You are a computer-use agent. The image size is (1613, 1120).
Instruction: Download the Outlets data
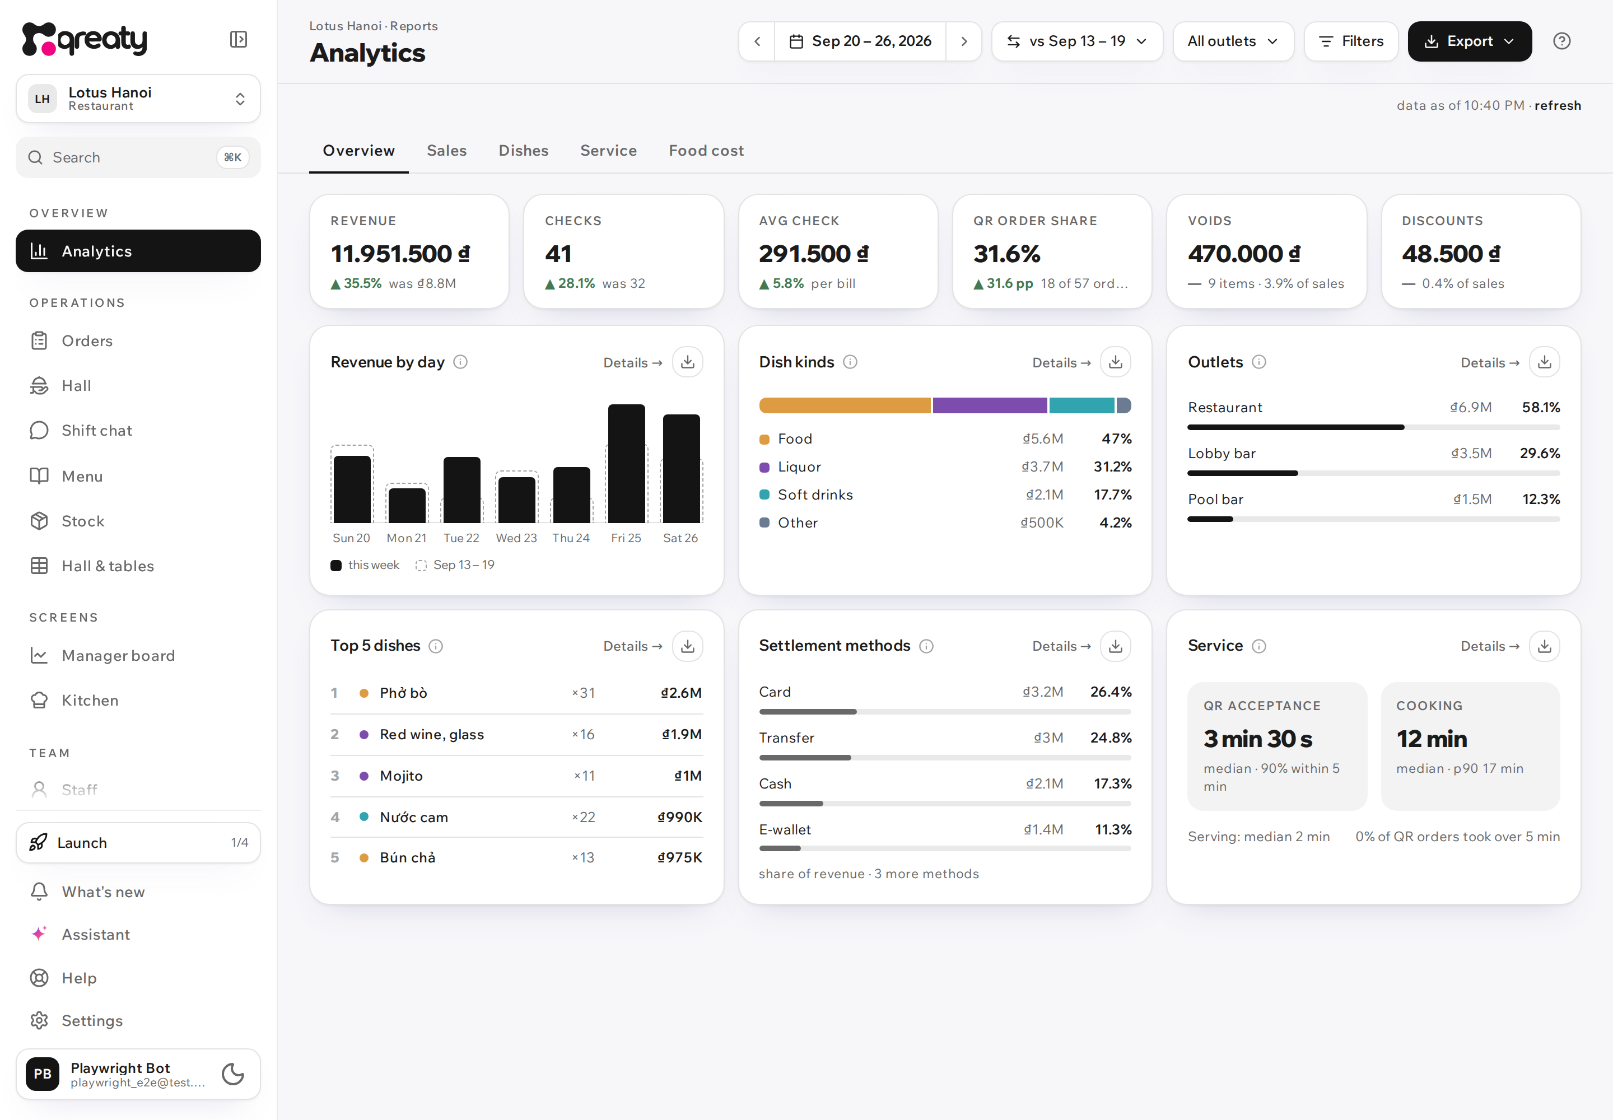pyautogui.click(x=1544, y=362)
